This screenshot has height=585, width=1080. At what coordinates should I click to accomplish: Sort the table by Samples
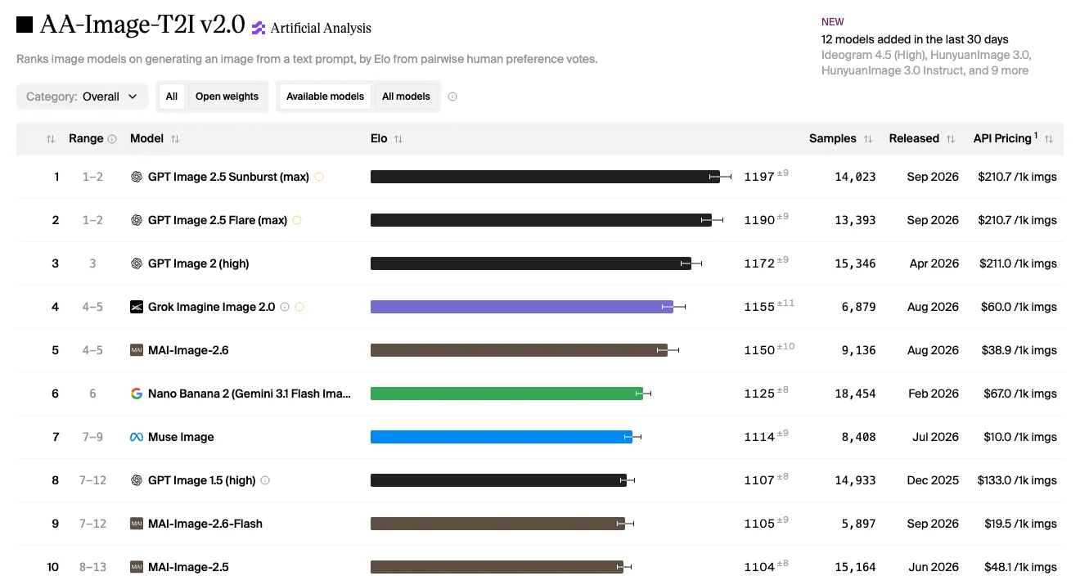tap(868, 139)
